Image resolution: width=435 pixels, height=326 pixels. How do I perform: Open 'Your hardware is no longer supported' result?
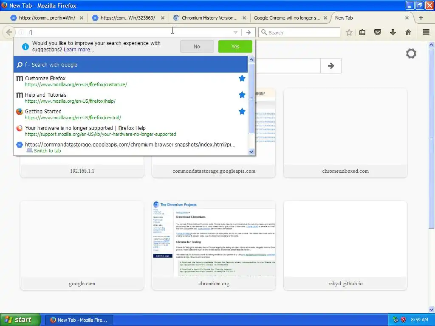pos(130,131)
